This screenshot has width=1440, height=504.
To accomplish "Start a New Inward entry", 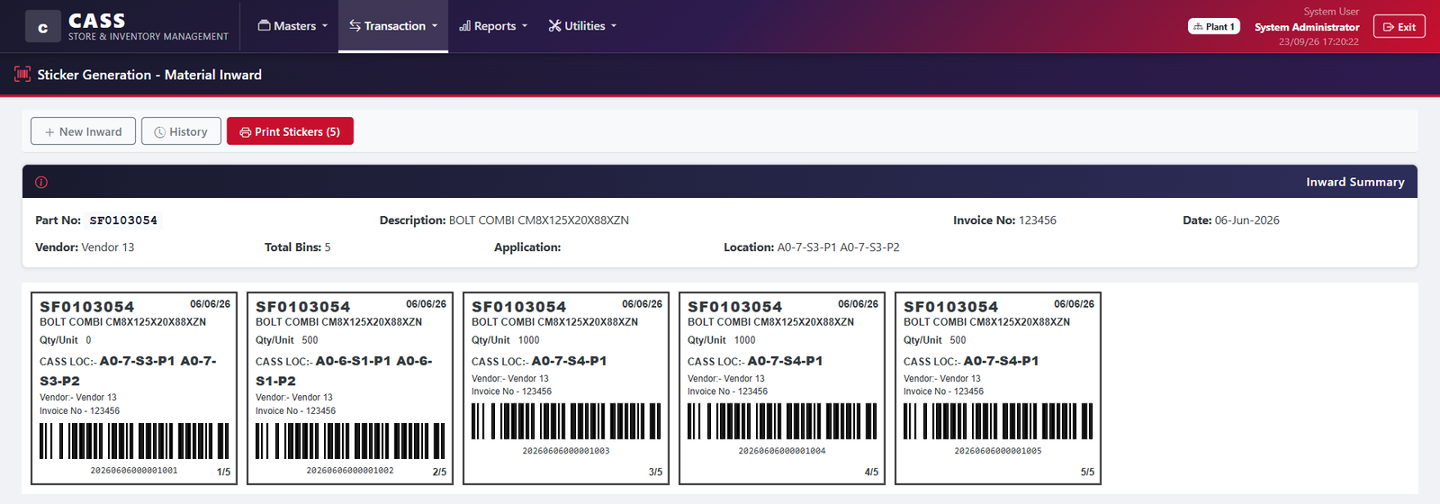I will [x=83, y=131].
